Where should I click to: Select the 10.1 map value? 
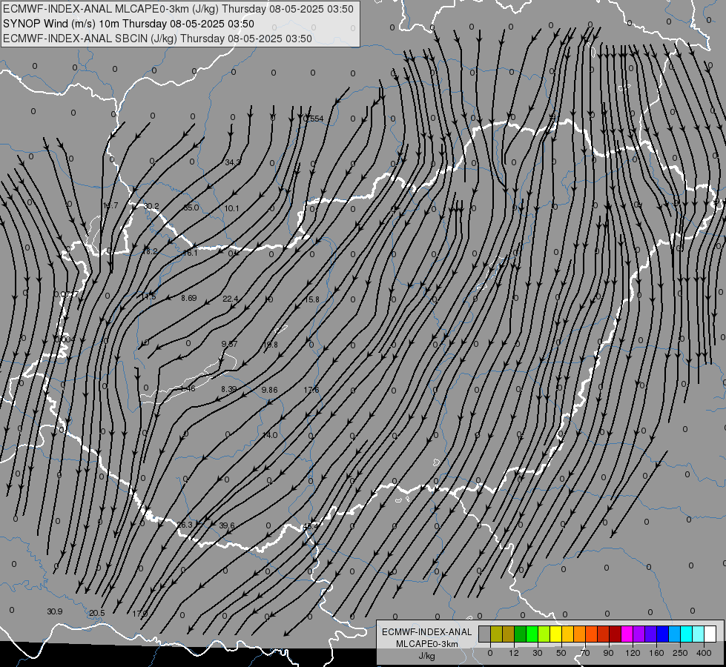point(231,209)
